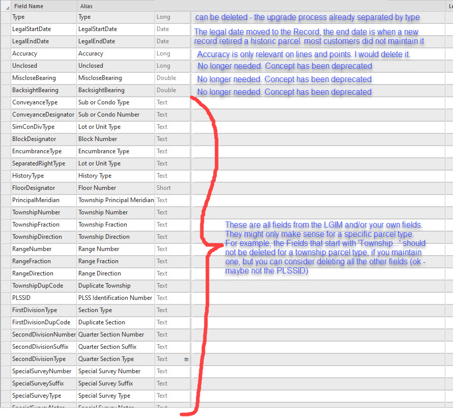Open the Short type dropdown for FloorDesignator

click(x=173, y=188)
